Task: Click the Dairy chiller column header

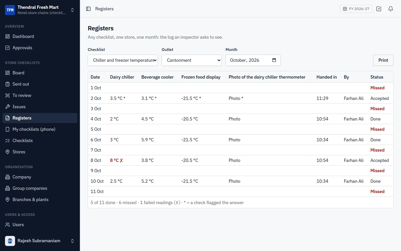Action: pos(122,77)
